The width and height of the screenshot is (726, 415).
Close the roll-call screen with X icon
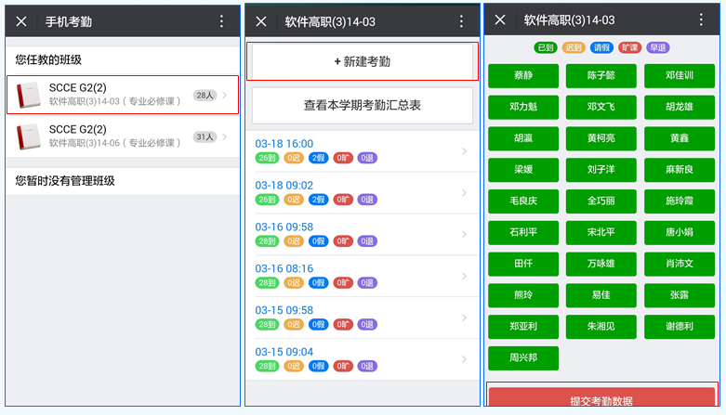[x=500, y=19]
